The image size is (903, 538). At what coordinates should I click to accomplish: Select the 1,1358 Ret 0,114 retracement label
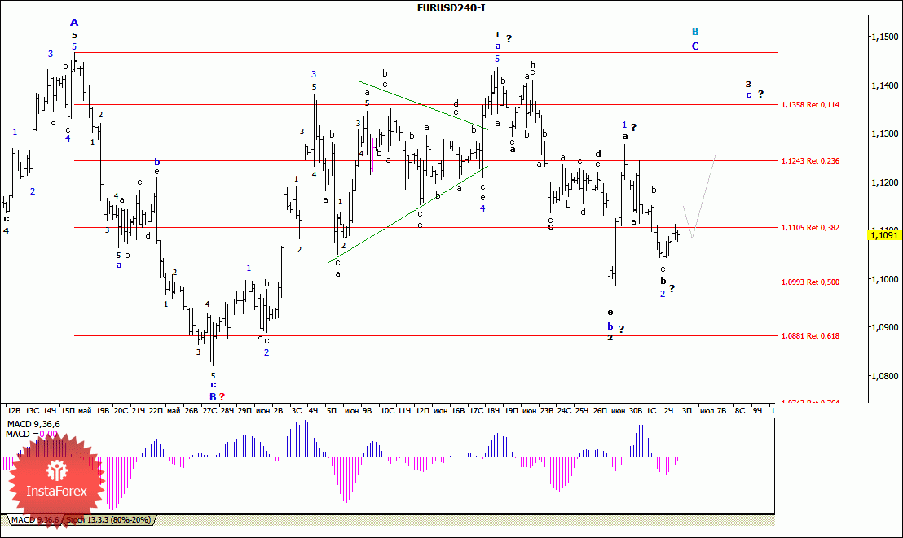pyautogui.click(x=809, y=105)
